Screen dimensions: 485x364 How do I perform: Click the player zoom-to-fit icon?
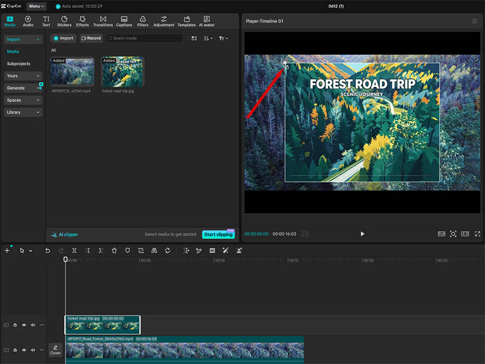pyautogui.click(x=453, y=234)
